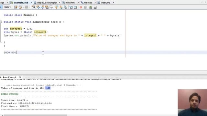Click the Find Selection magnifier icon
This screenshot has height=116, width=207.
34,7
